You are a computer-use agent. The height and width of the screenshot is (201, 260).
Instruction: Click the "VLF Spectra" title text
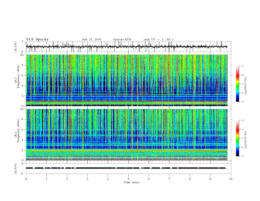click(x=37, y=39)
